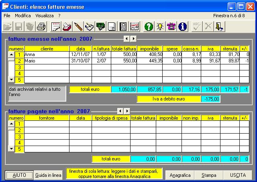
Task: Open the File menu
Action: [7, 15]
